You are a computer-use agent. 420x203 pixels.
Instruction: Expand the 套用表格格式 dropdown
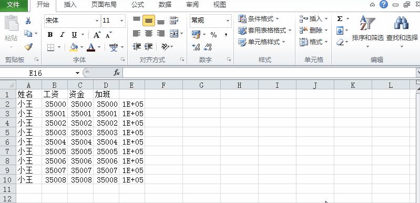pyautogui.click(x=290, y=31)
